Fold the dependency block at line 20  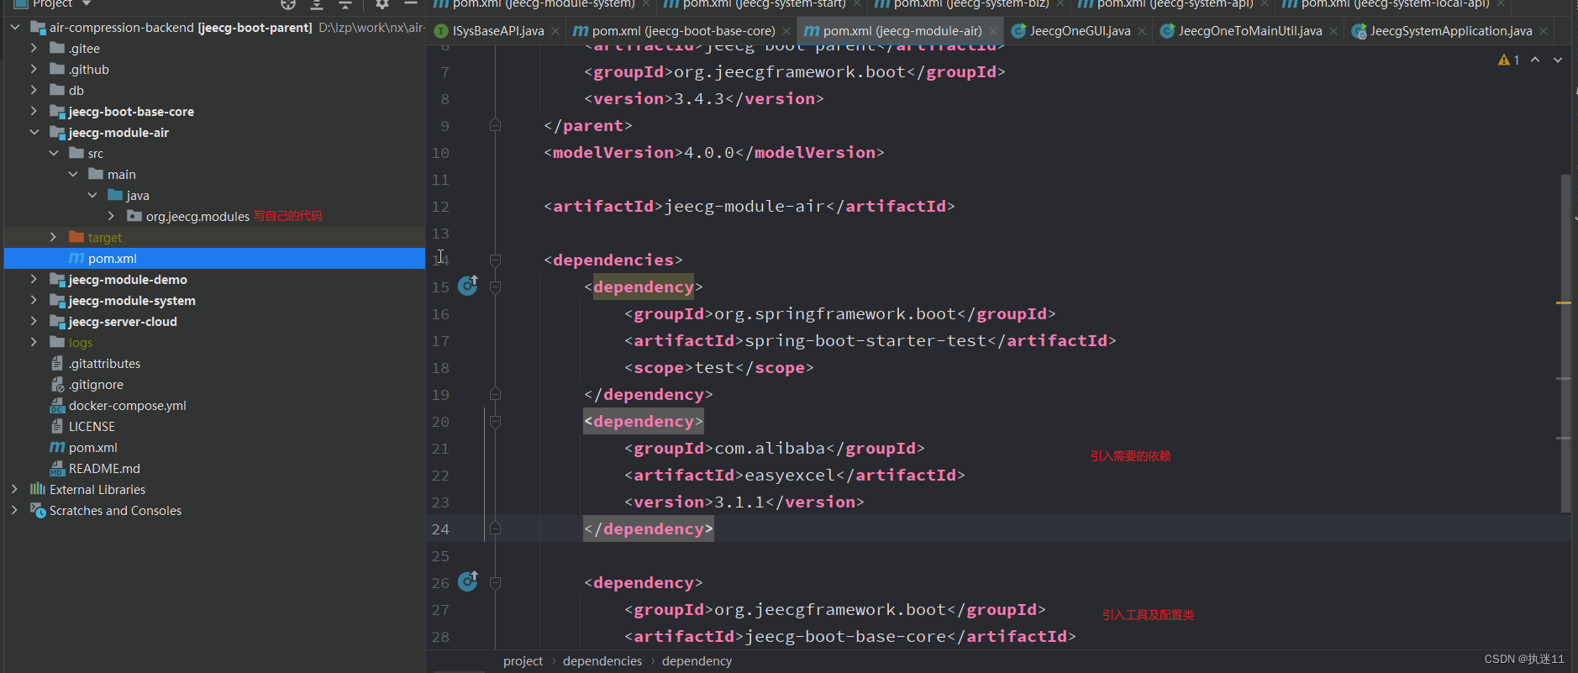point(496,422)
